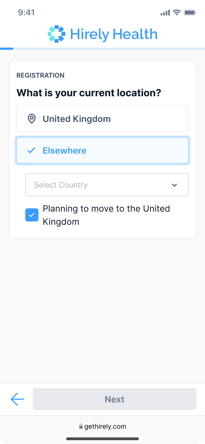
Task: Click the checkmark icon beside Elsewhere
Action: pyautogui.click(x=32, y=150)
